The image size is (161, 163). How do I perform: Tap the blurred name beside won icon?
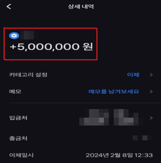(29, 35)
